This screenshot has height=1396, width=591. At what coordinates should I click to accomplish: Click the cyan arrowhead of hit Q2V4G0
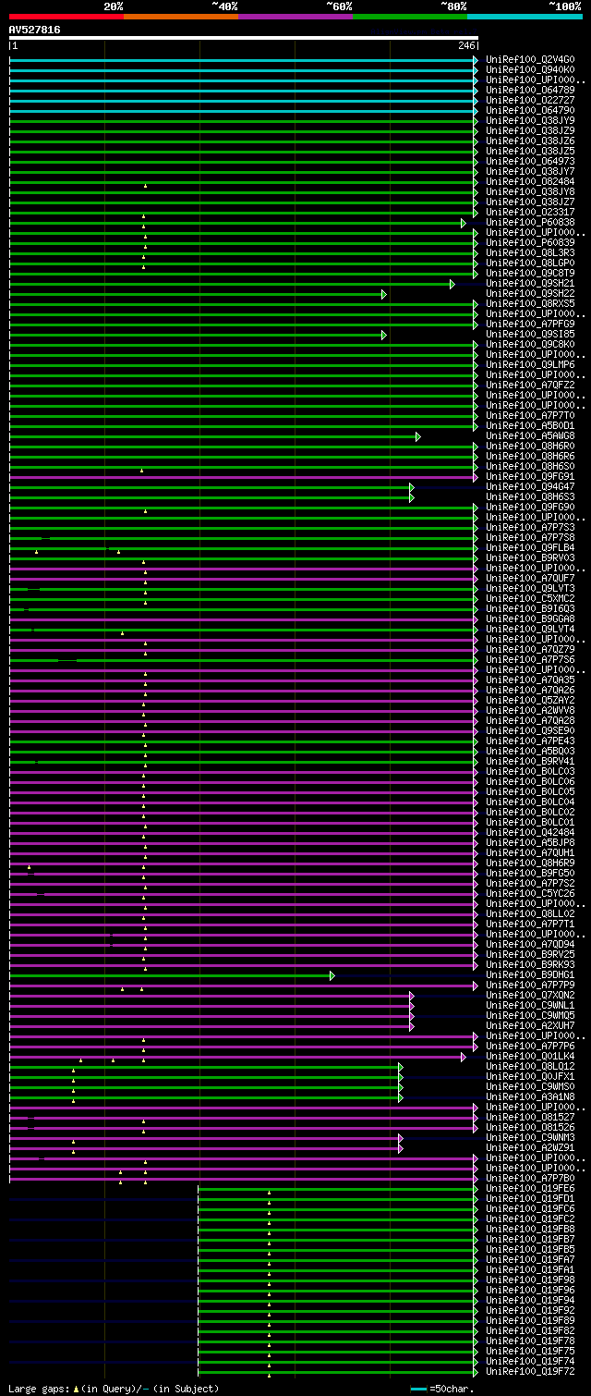(x=476, y=60)
